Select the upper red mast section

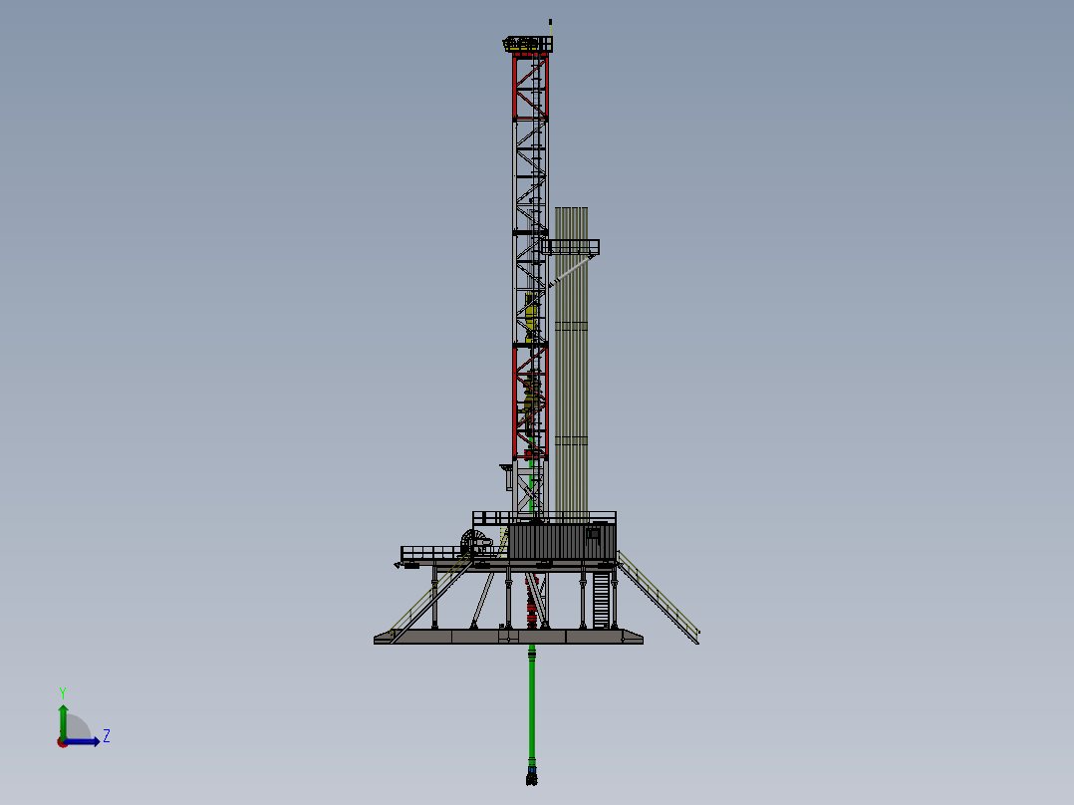[x=530, y=87]
